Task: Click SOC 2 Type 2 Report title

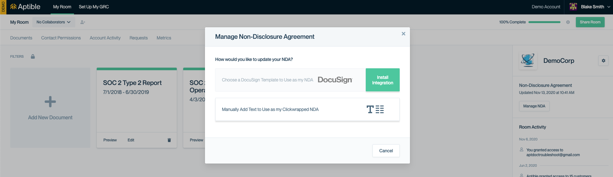Action: tap(132, 83)
